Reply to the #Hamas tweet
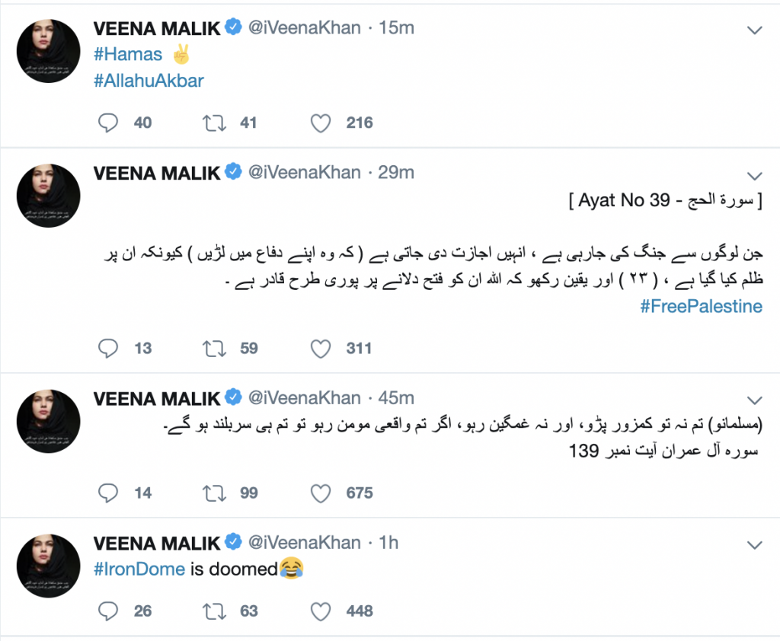The height and width of the screenshot is (641, 780). coord(110,123)
